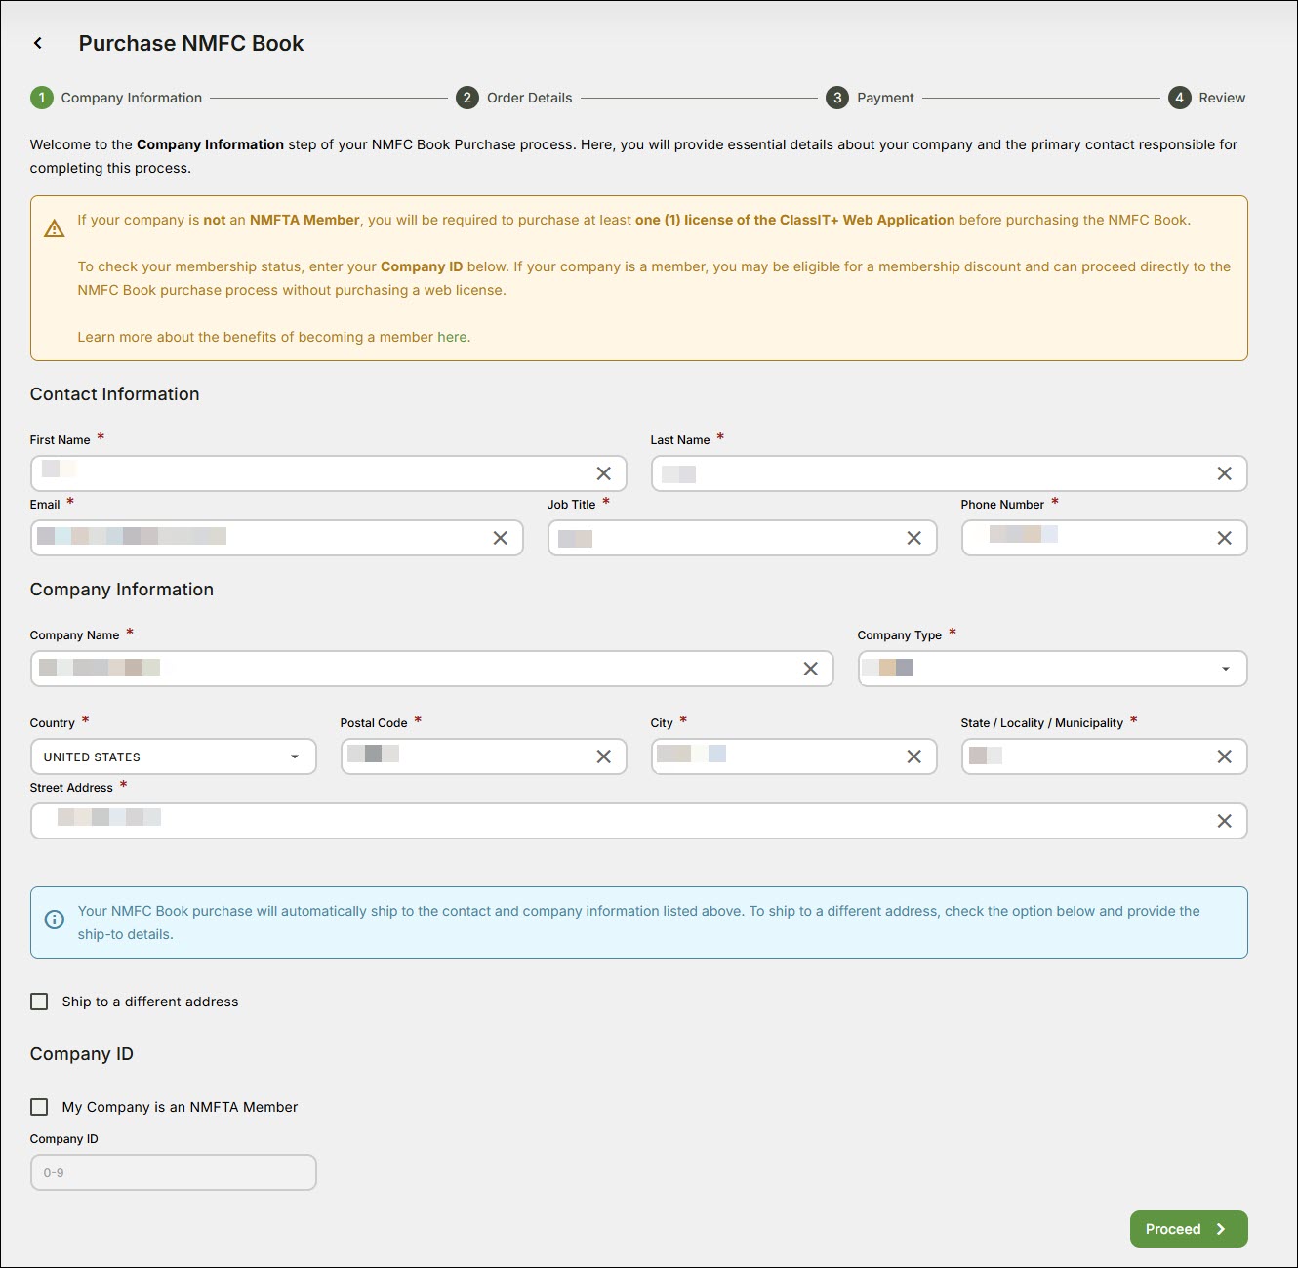Viewport: 1298px width, 1268px height.
Task: Check Ship to a different address
Action: 39,1002
